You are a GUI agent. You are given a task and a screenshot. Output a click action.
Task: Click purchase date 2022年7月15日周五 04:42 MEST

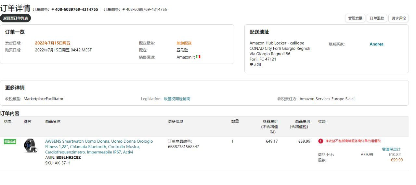(x=63, y=50)
